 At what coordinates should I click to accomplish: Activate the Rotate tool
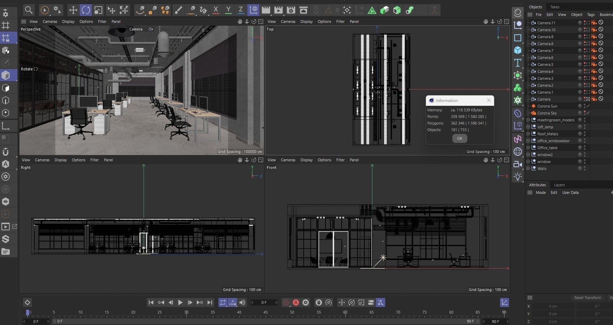click(86, 10)
